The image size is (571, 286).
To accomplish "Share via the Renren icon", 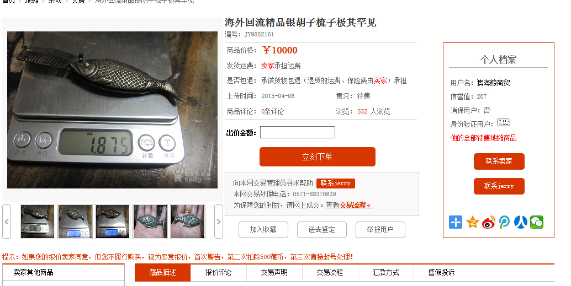I will point(520,222).
